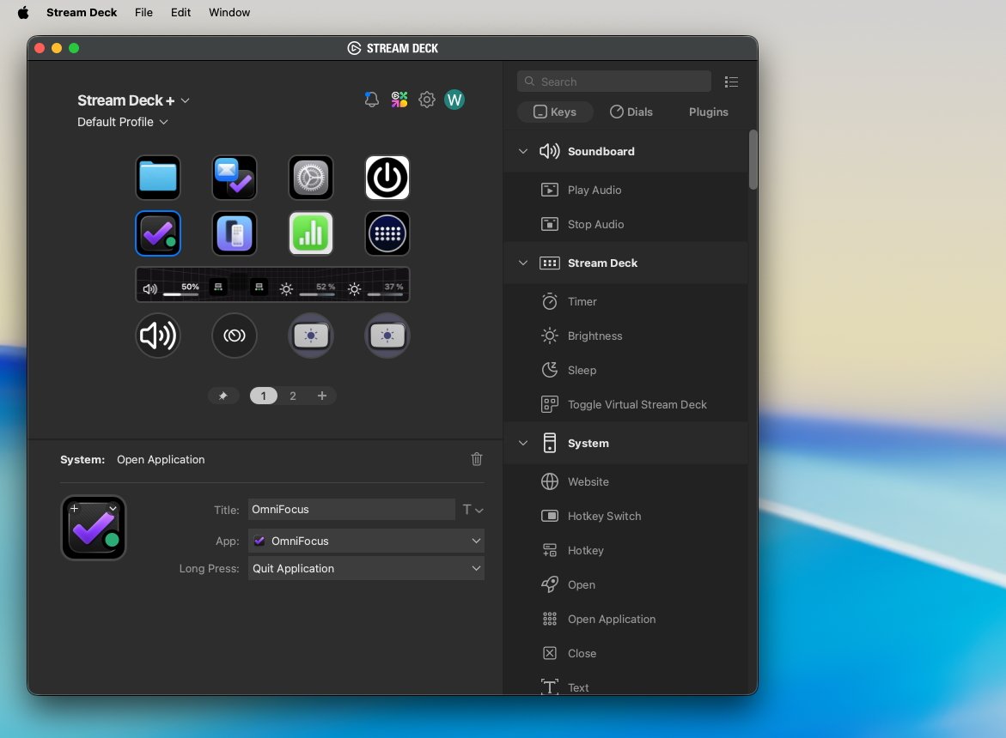The height and width of the screenshot is (738, 1006).
Task: Choose the Hotkey Switch action
Action: 604,516
